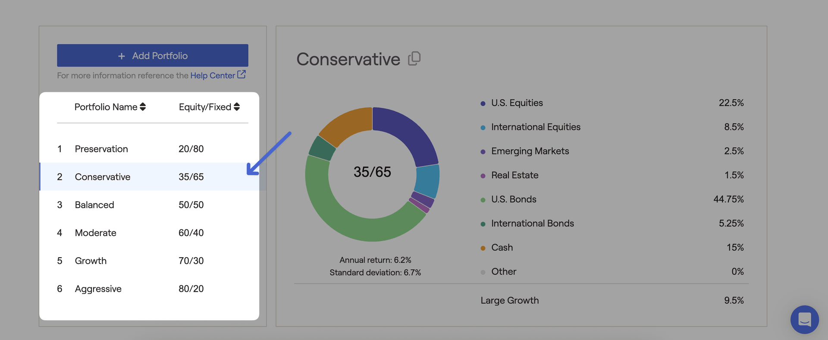The height and width of the screenshot is (340, 828).
Task: Sort by Portfolio Name arrows
Action: (143, 107)
